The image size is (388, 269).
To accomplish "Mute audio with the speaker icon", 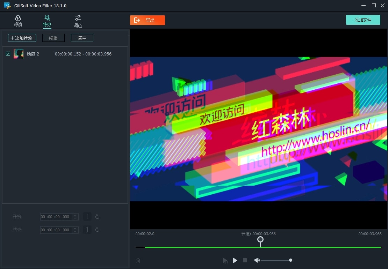I will [x=257, y=260].
